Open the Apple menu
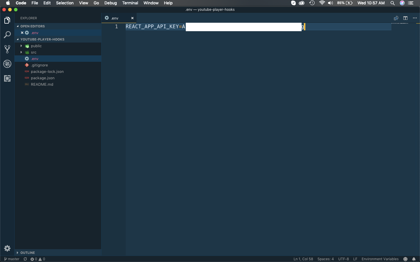420x262 pixels. point(8,3)
